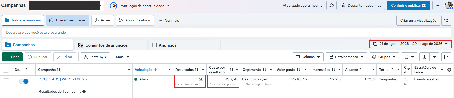This screenshot has width=454, height=98.
Task: Click the 6.253 reach value
Action: tap(370, 79)
